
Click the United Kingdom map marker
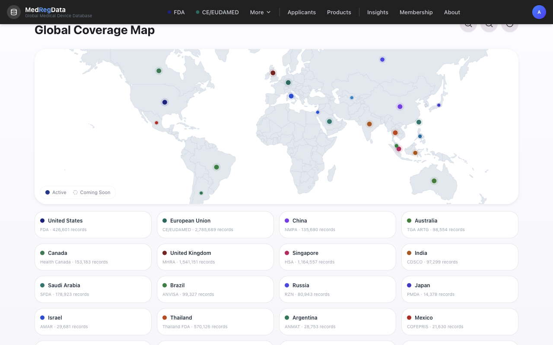tap(273, 73)
